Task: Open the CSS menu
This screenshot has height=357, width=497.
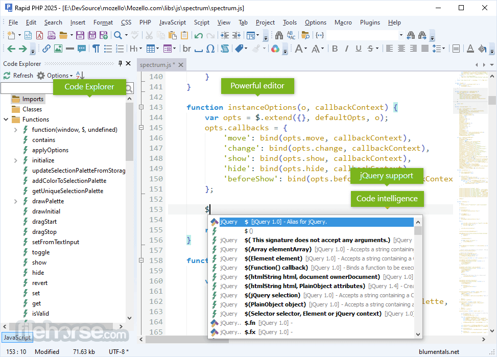Action: pyautogui.click(x=126, y=22)
